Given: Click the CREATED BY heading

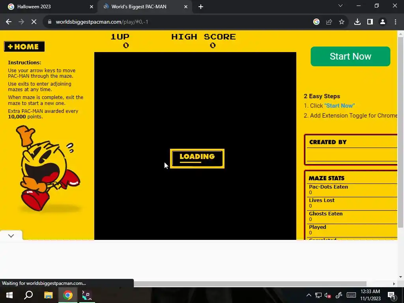Looking at the screenshot, I should pyautogui.click(x=328, y=142).
